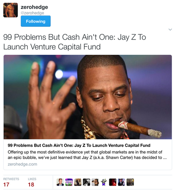Open the Jay Z cigar article image
Screen dimensions: 175x192
tap(87, 97)
